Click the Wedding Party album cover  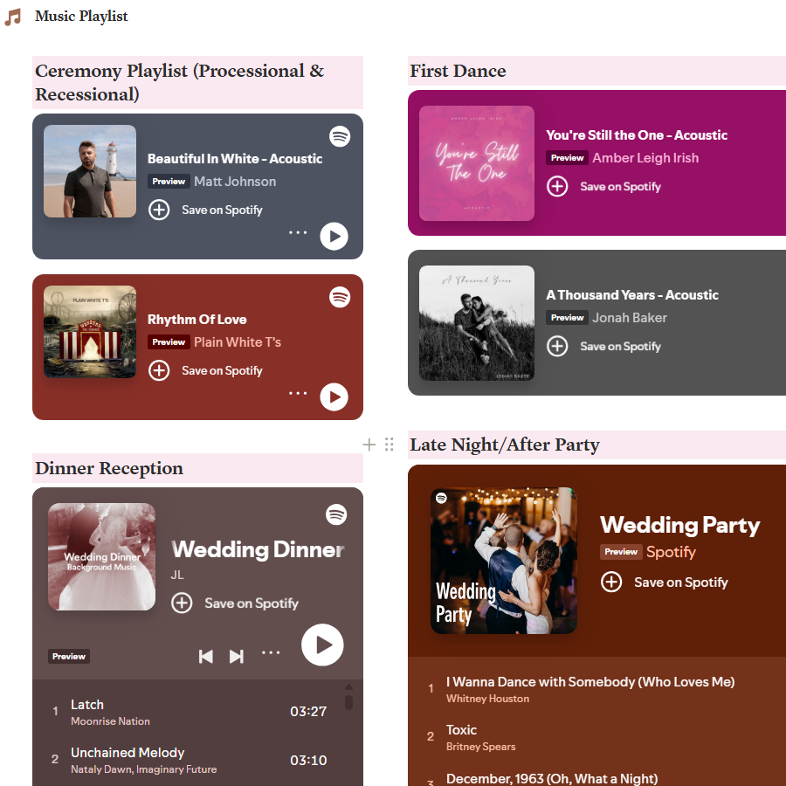[x=504, y=561]
